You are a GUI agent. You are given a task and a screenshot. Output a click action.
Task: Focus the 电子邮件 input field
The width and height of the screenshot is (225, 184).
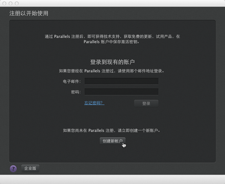point(122,81)
